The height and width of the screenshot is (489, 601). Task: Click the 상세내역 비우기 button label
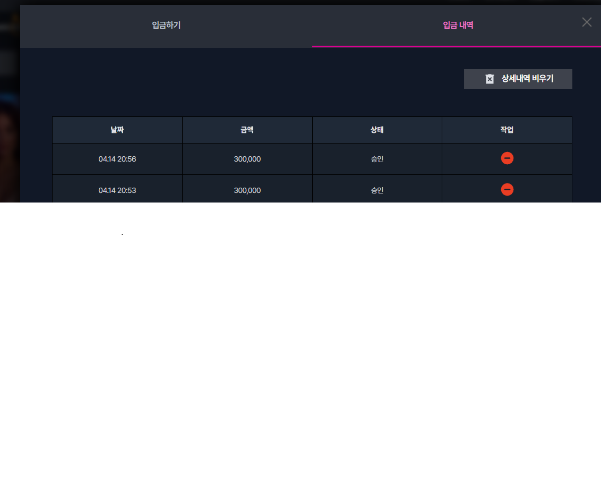tap(527, 78)
